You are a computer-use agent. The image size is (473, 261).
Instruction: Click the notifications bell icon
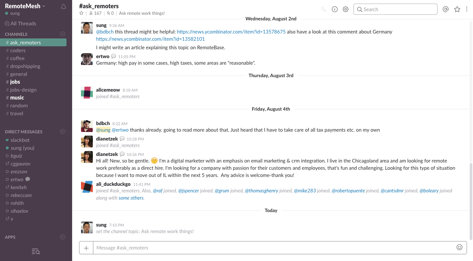[x=63, y=6]
